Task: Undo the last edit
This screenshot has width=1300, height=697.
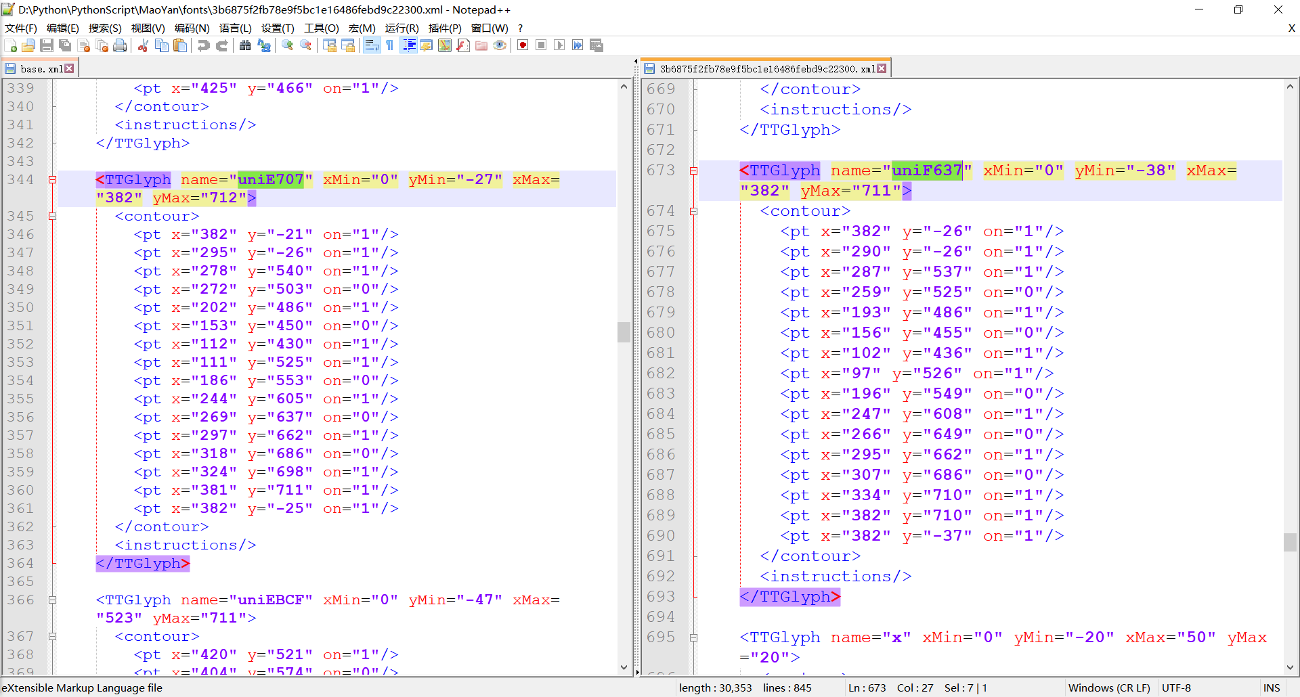Action: click(203, 46)
